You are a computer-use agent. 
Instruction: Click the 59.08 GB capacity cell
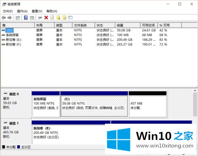(x=124, y=30)
